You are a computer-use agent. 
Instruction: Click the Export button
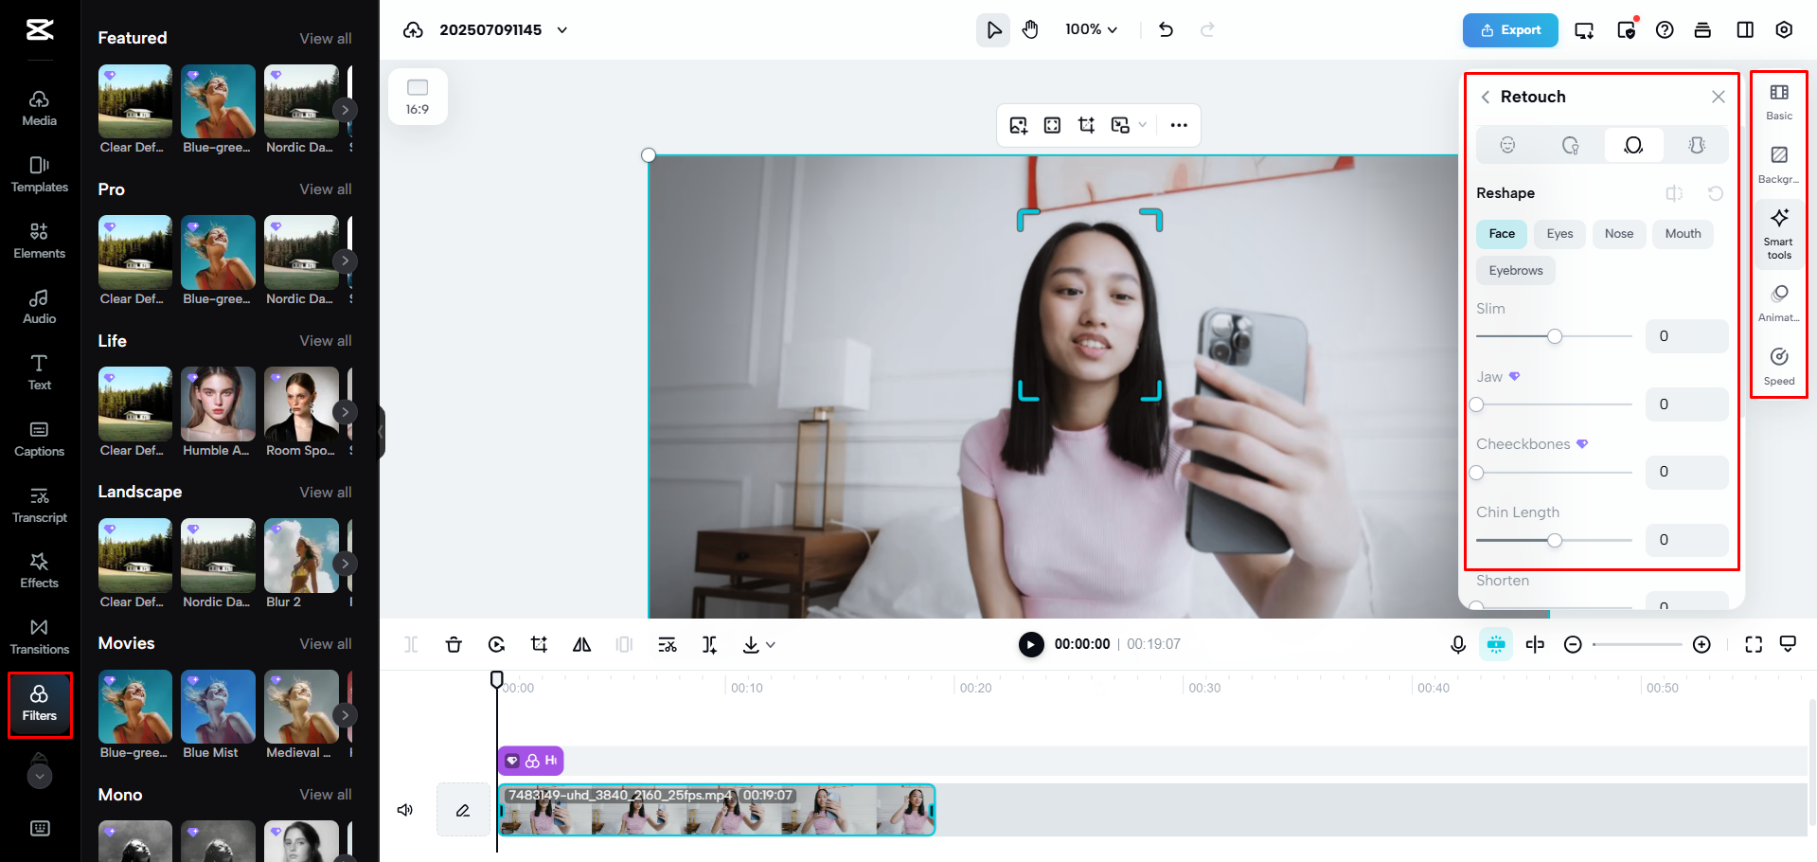1509,29
